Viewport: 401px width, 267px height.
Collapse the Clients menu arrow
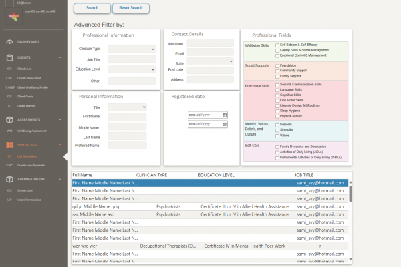(x=60, y=57)
